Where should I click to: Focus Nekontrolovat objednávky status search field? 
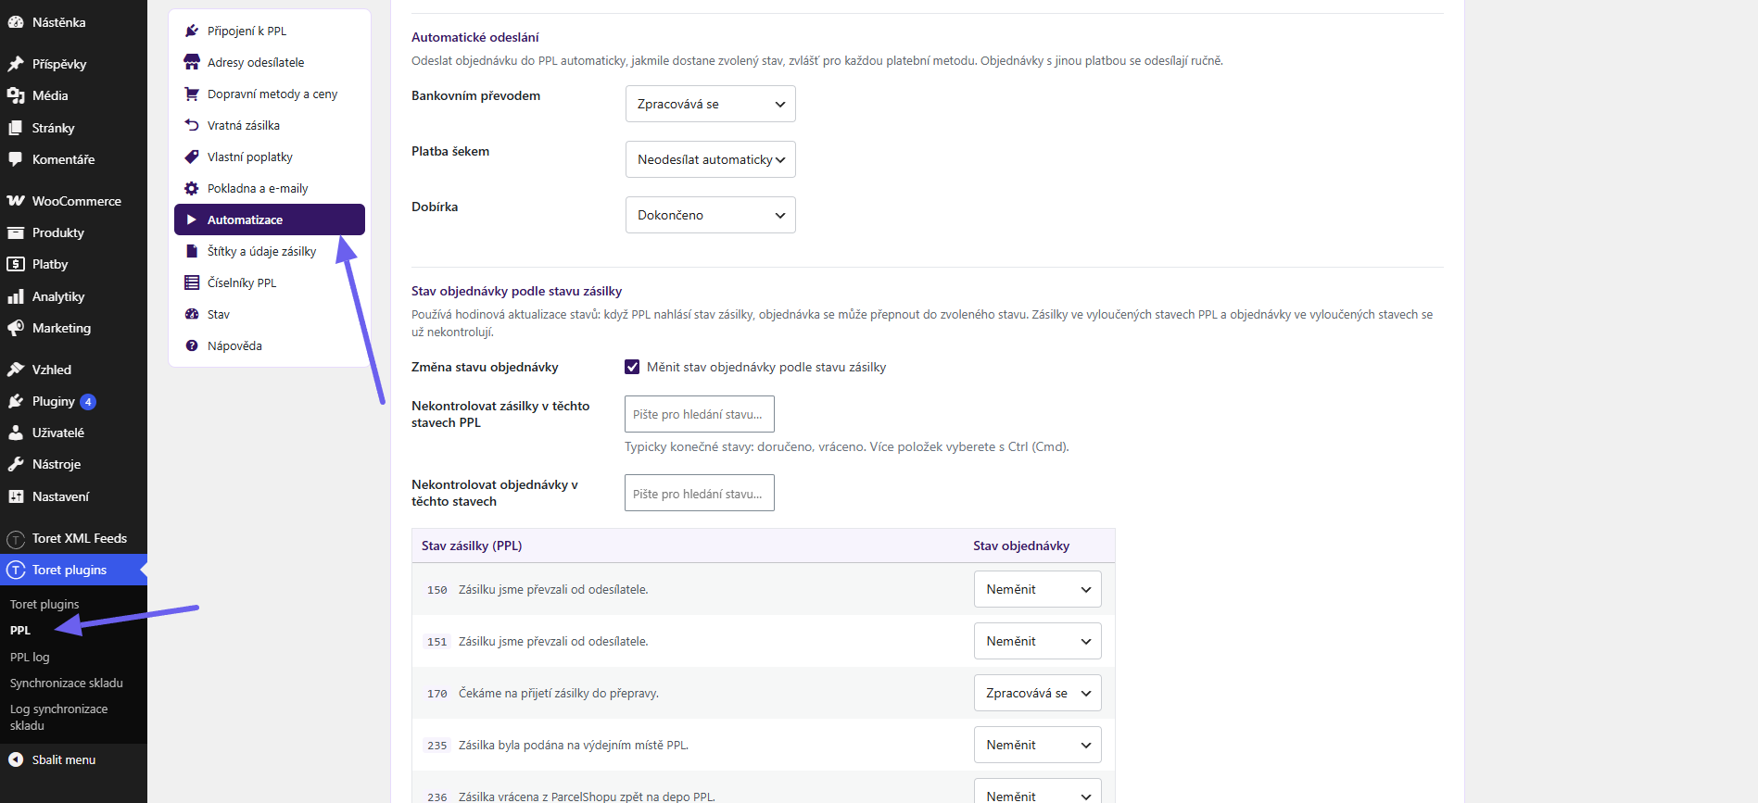[700, 493]
